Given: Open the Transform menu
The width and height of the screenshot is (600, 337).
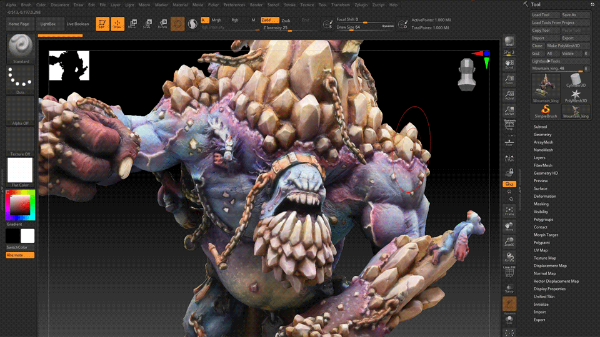Looking at the screenshot, I should (x=340, y=5).
